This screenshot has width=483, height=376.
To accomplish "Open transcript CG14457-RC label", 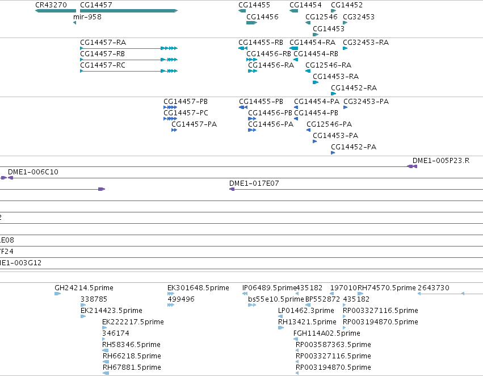I will click(103, 65).
